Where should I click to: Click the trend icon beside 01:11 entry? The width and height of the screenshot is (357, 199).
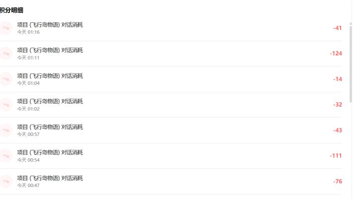pos(6,54)
